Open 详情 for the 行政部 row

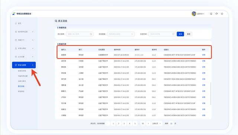(x=203, y=61)
